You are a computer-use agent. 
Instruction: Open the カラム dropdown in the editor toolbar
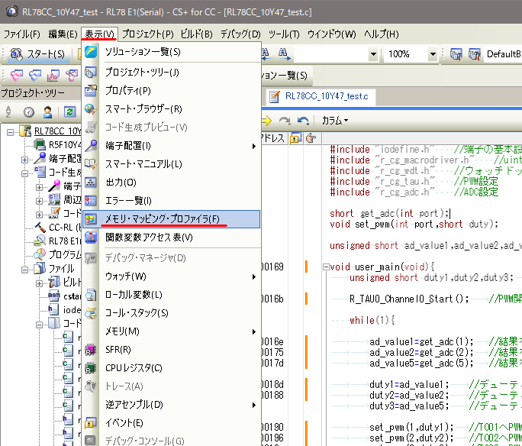335,120
